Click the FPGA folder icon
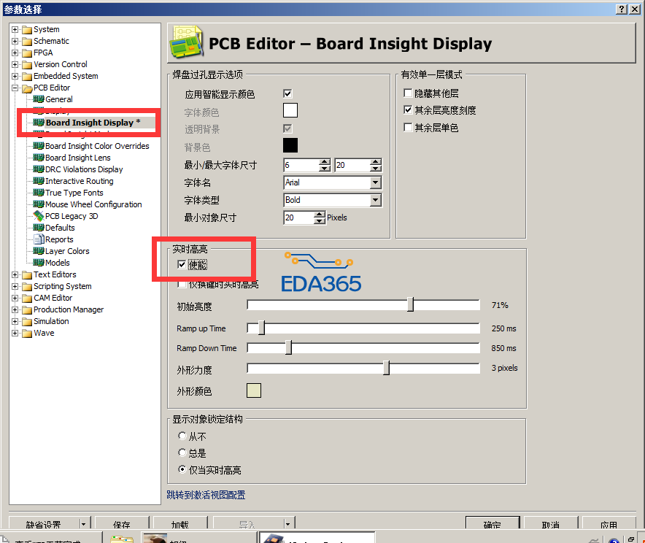645x543 pixels. 27,53
